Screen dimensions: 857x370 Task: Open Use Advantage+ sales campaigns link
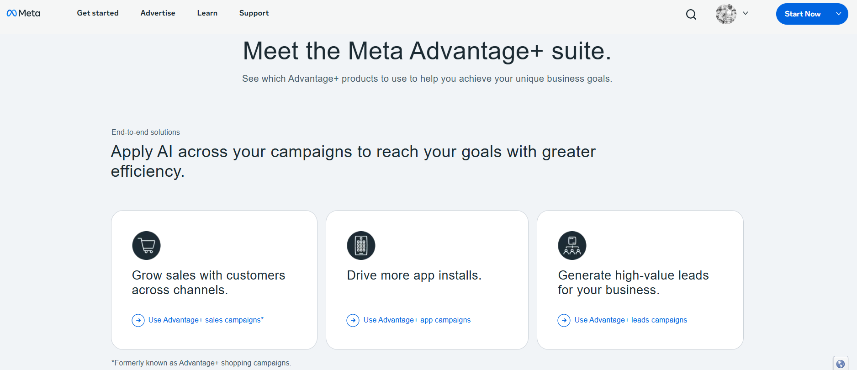coord(206,320)
